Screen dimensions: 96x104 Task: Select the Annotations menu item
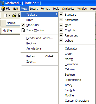(x=39, y=48)
